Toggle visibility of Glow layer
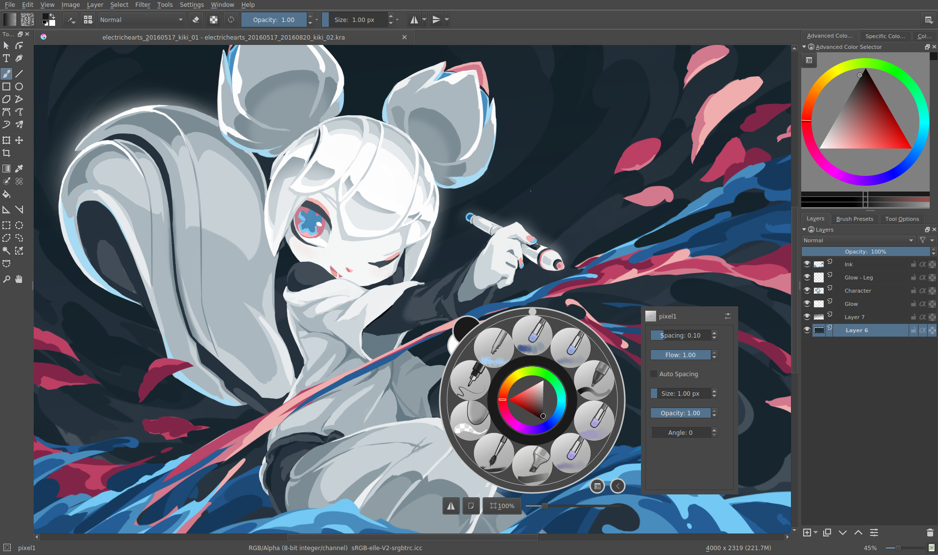 807,303
